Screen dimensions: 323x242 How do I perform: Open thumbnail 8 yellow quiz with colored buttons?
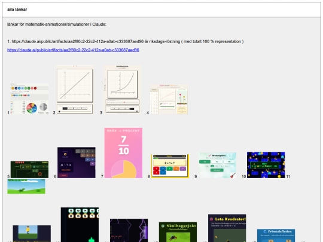point(170,166)
